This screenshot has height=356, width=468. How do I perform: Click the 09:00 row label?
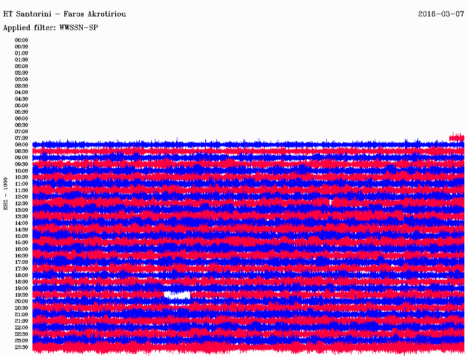pyautogui.click(x=21, y=158)
